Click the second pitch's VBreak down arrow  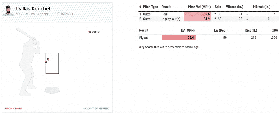(x=247, y=19)
